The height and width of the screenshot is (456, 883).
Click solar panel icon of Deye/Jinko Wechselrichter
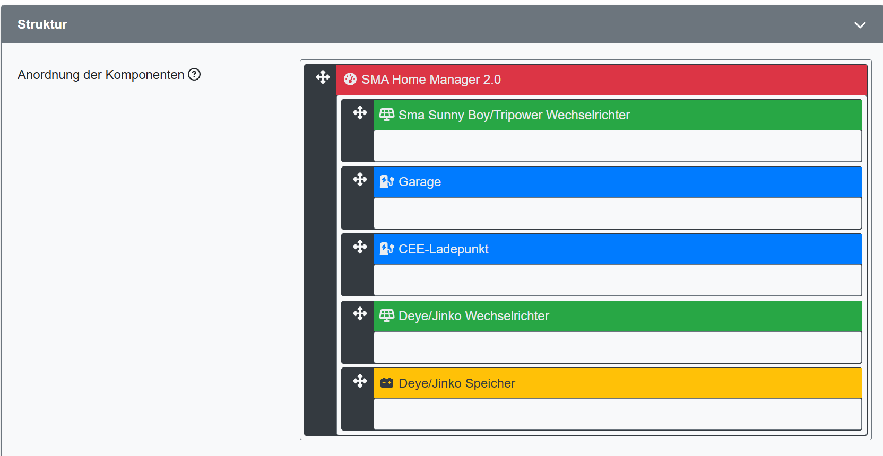(x=387, y=315)
